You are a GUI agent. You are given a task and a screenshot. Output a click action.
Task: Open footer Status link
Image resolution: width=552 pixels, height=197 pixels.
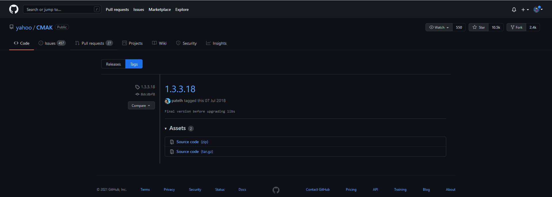(220, 190)
